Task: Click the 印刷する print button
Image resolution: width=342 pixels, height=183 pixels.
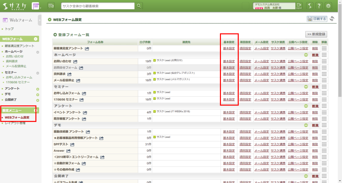Action: pyautogui.click(x=317, y=19)
